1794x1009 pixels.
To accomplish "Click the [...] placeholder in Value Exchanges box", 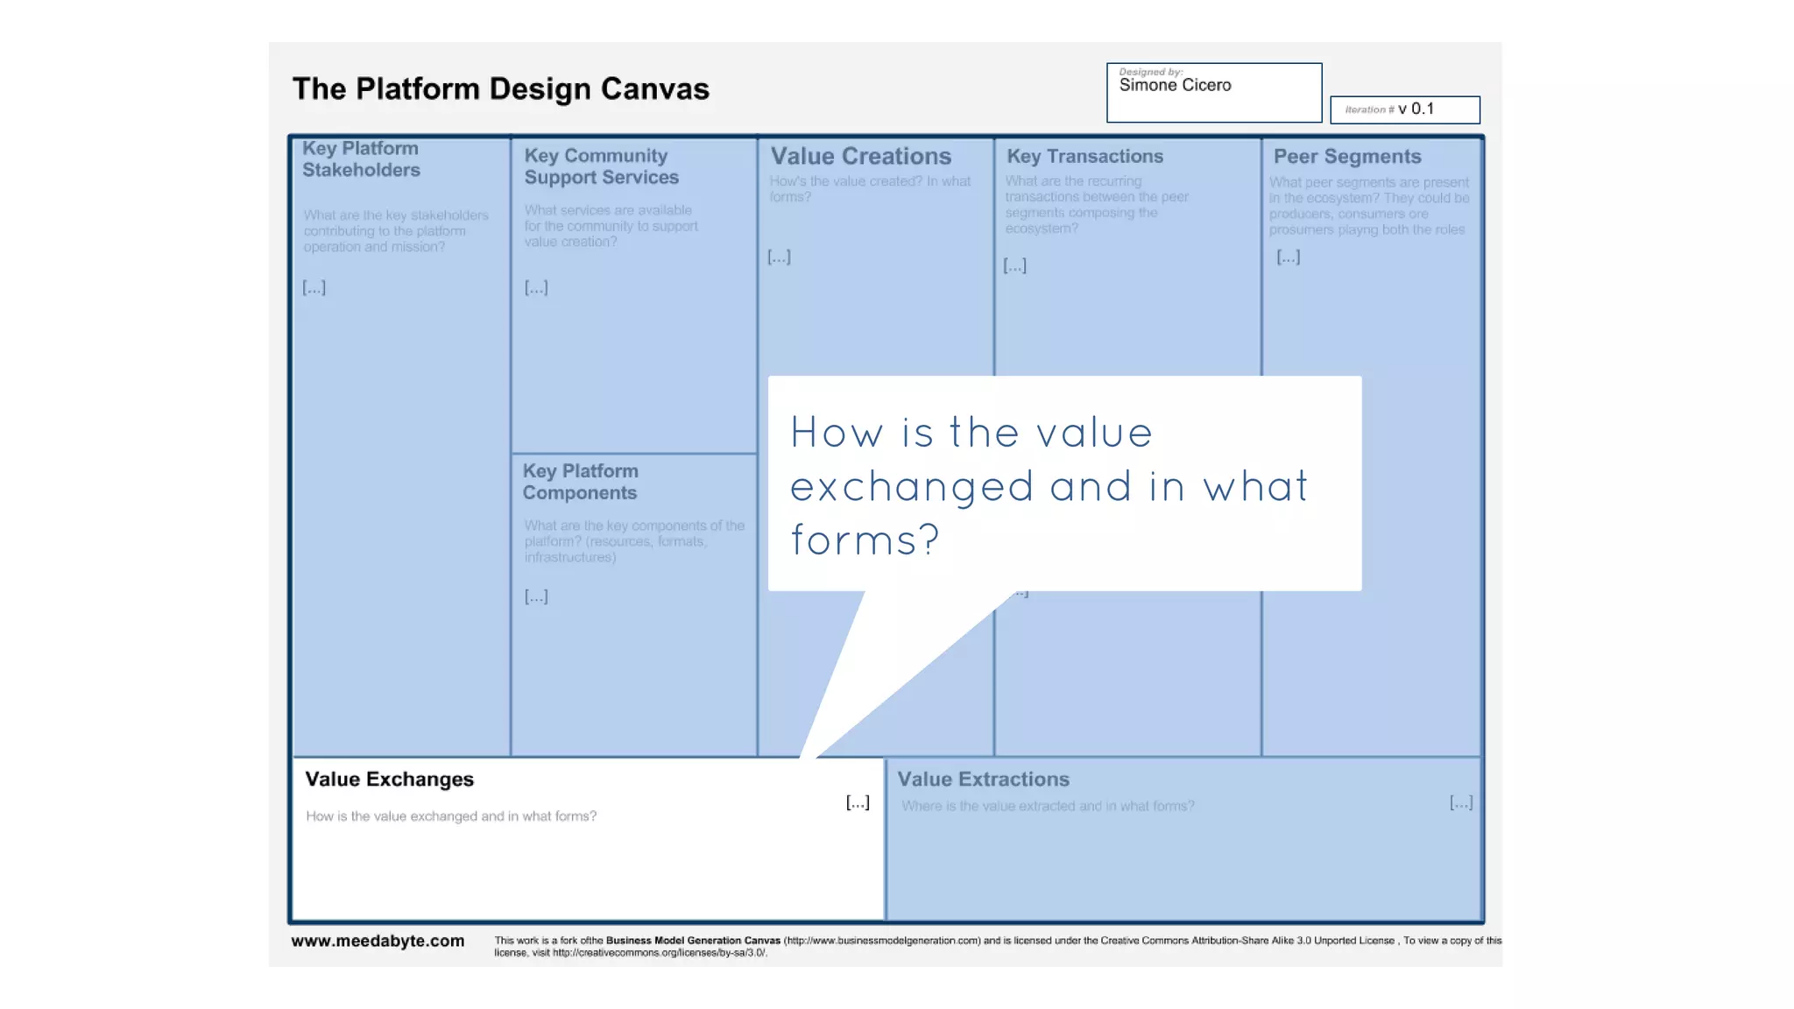I will 858,802.
